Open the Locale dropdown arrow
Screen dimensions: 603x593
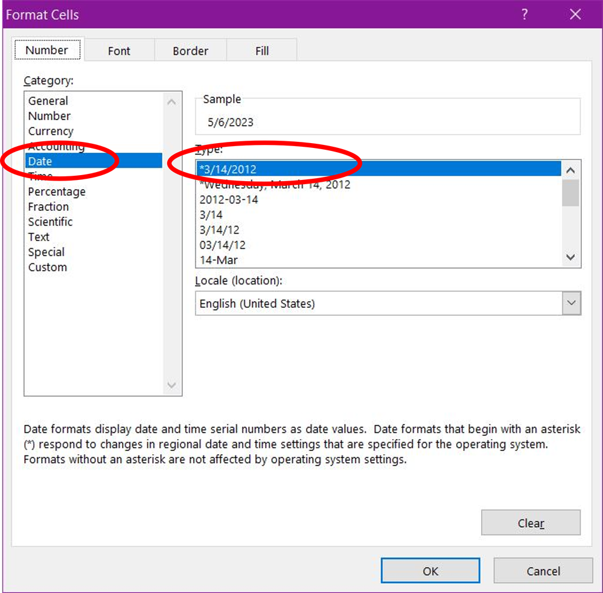572,303
